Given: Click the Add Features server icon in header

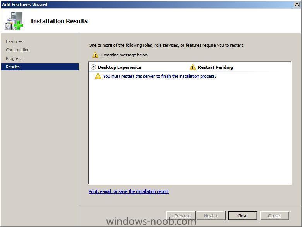Looking at the screenshot, I should [14, 21].
